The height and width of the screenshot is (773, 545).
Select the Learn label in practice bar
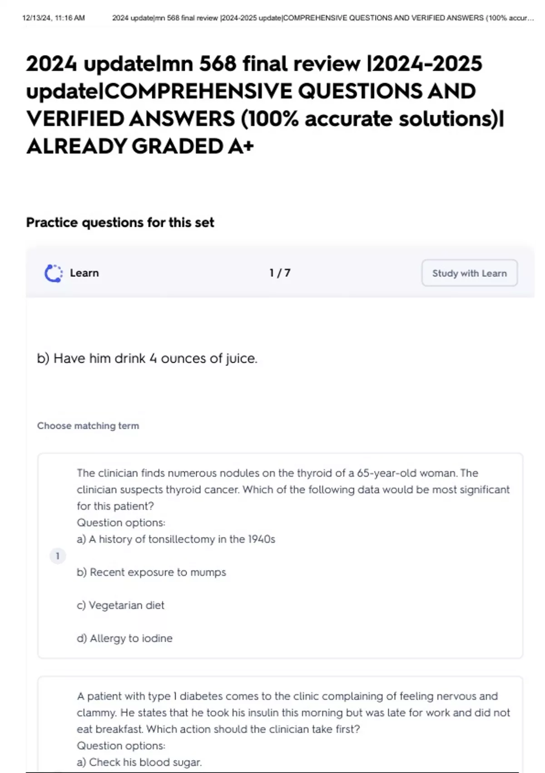pos(84,273)
